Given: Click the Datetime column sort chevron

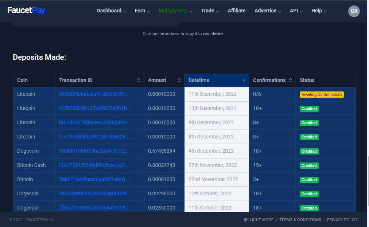Looking at the screenshot, I should click(x=244, y=80).
